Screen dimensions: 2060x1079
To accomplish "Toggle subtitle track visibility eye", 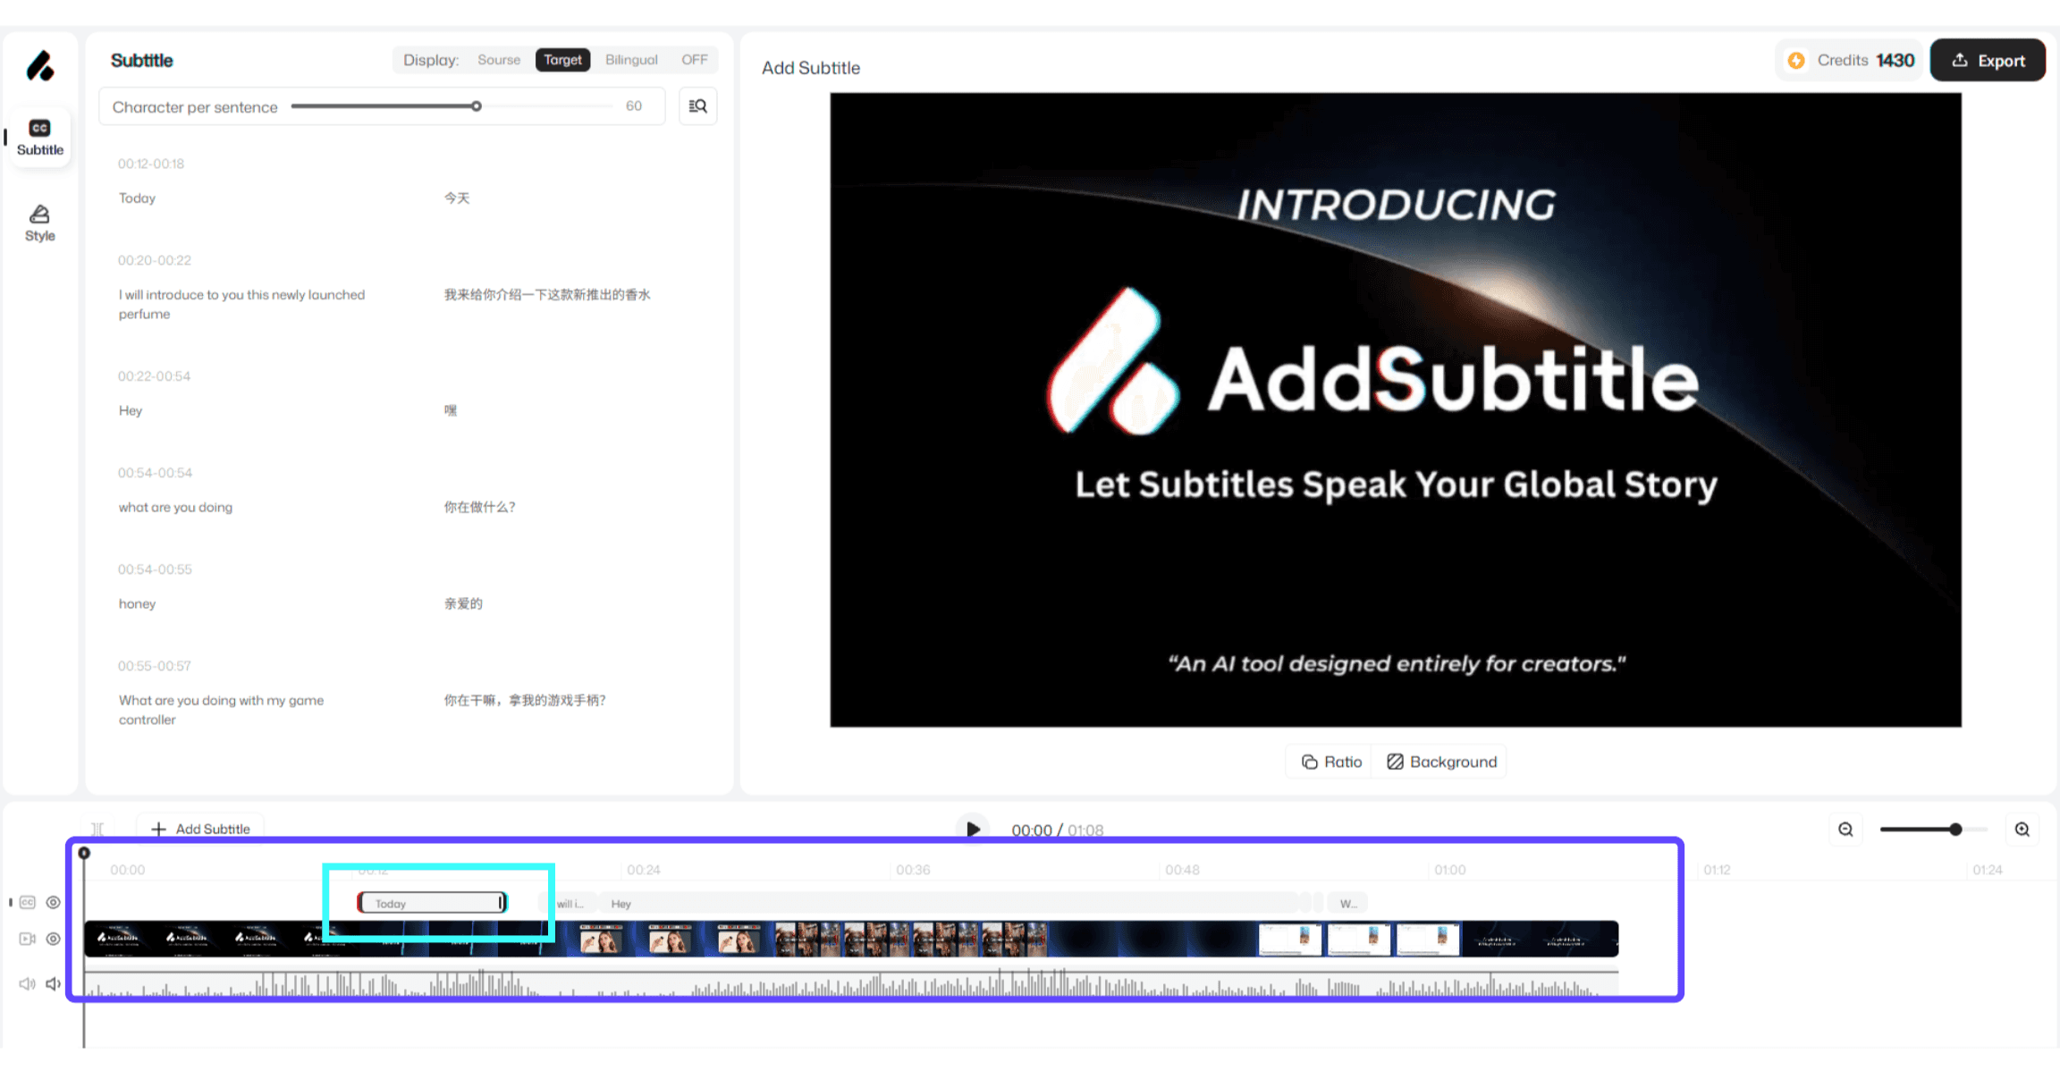I will pos(54,903).
